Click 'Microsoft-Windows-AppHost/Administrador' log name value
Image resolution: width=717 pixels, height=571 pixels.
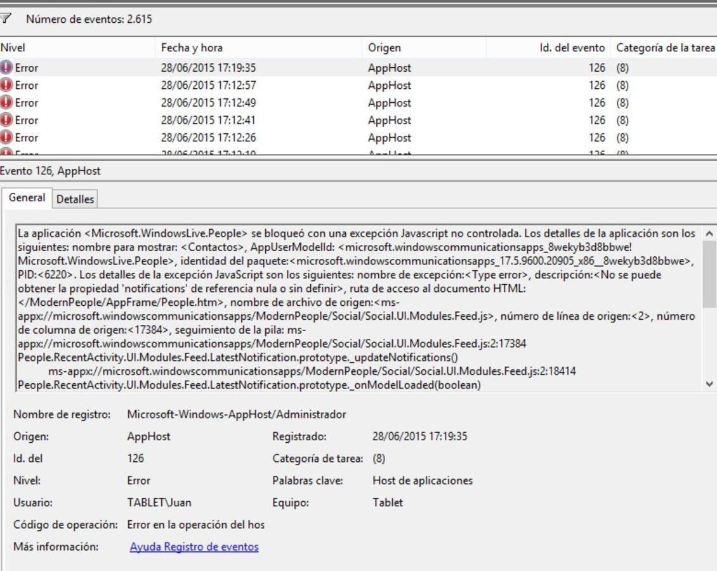237,414
